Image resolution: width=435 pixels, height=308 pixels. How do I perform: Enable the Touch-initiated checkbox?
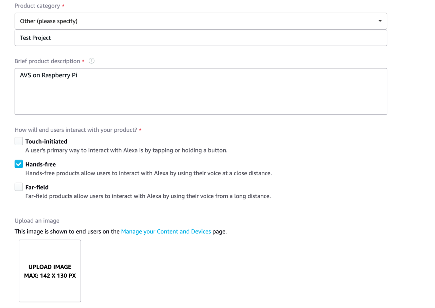coord(19,141)
